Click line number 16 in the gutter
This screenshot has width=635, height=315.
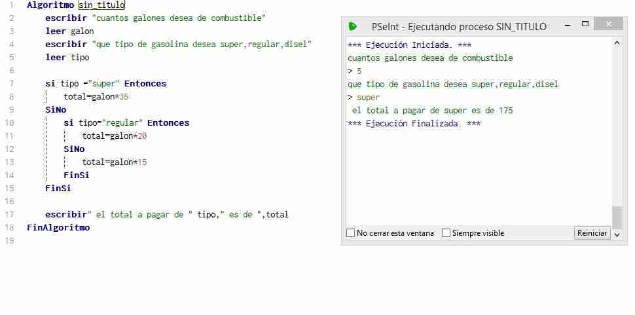coord(10,201)
